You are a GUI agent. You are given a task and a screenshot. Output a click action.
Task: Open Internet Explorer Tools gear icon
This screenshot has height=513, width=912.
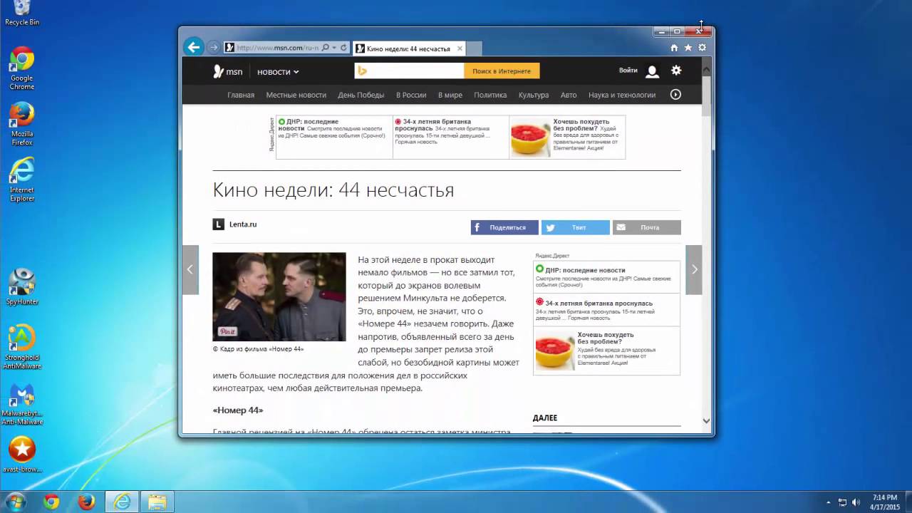(x=703, y=48)
